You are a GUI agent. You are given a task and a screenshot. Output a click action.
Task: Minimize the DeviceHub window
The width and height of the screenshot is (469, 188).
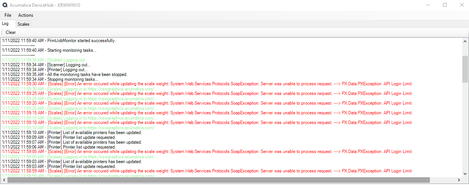click(x=428, y=5)
